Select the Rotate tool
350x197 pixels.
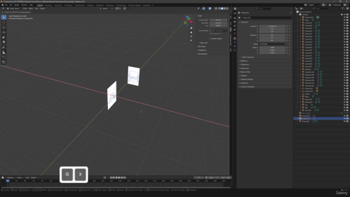click(x=4, y=32)
